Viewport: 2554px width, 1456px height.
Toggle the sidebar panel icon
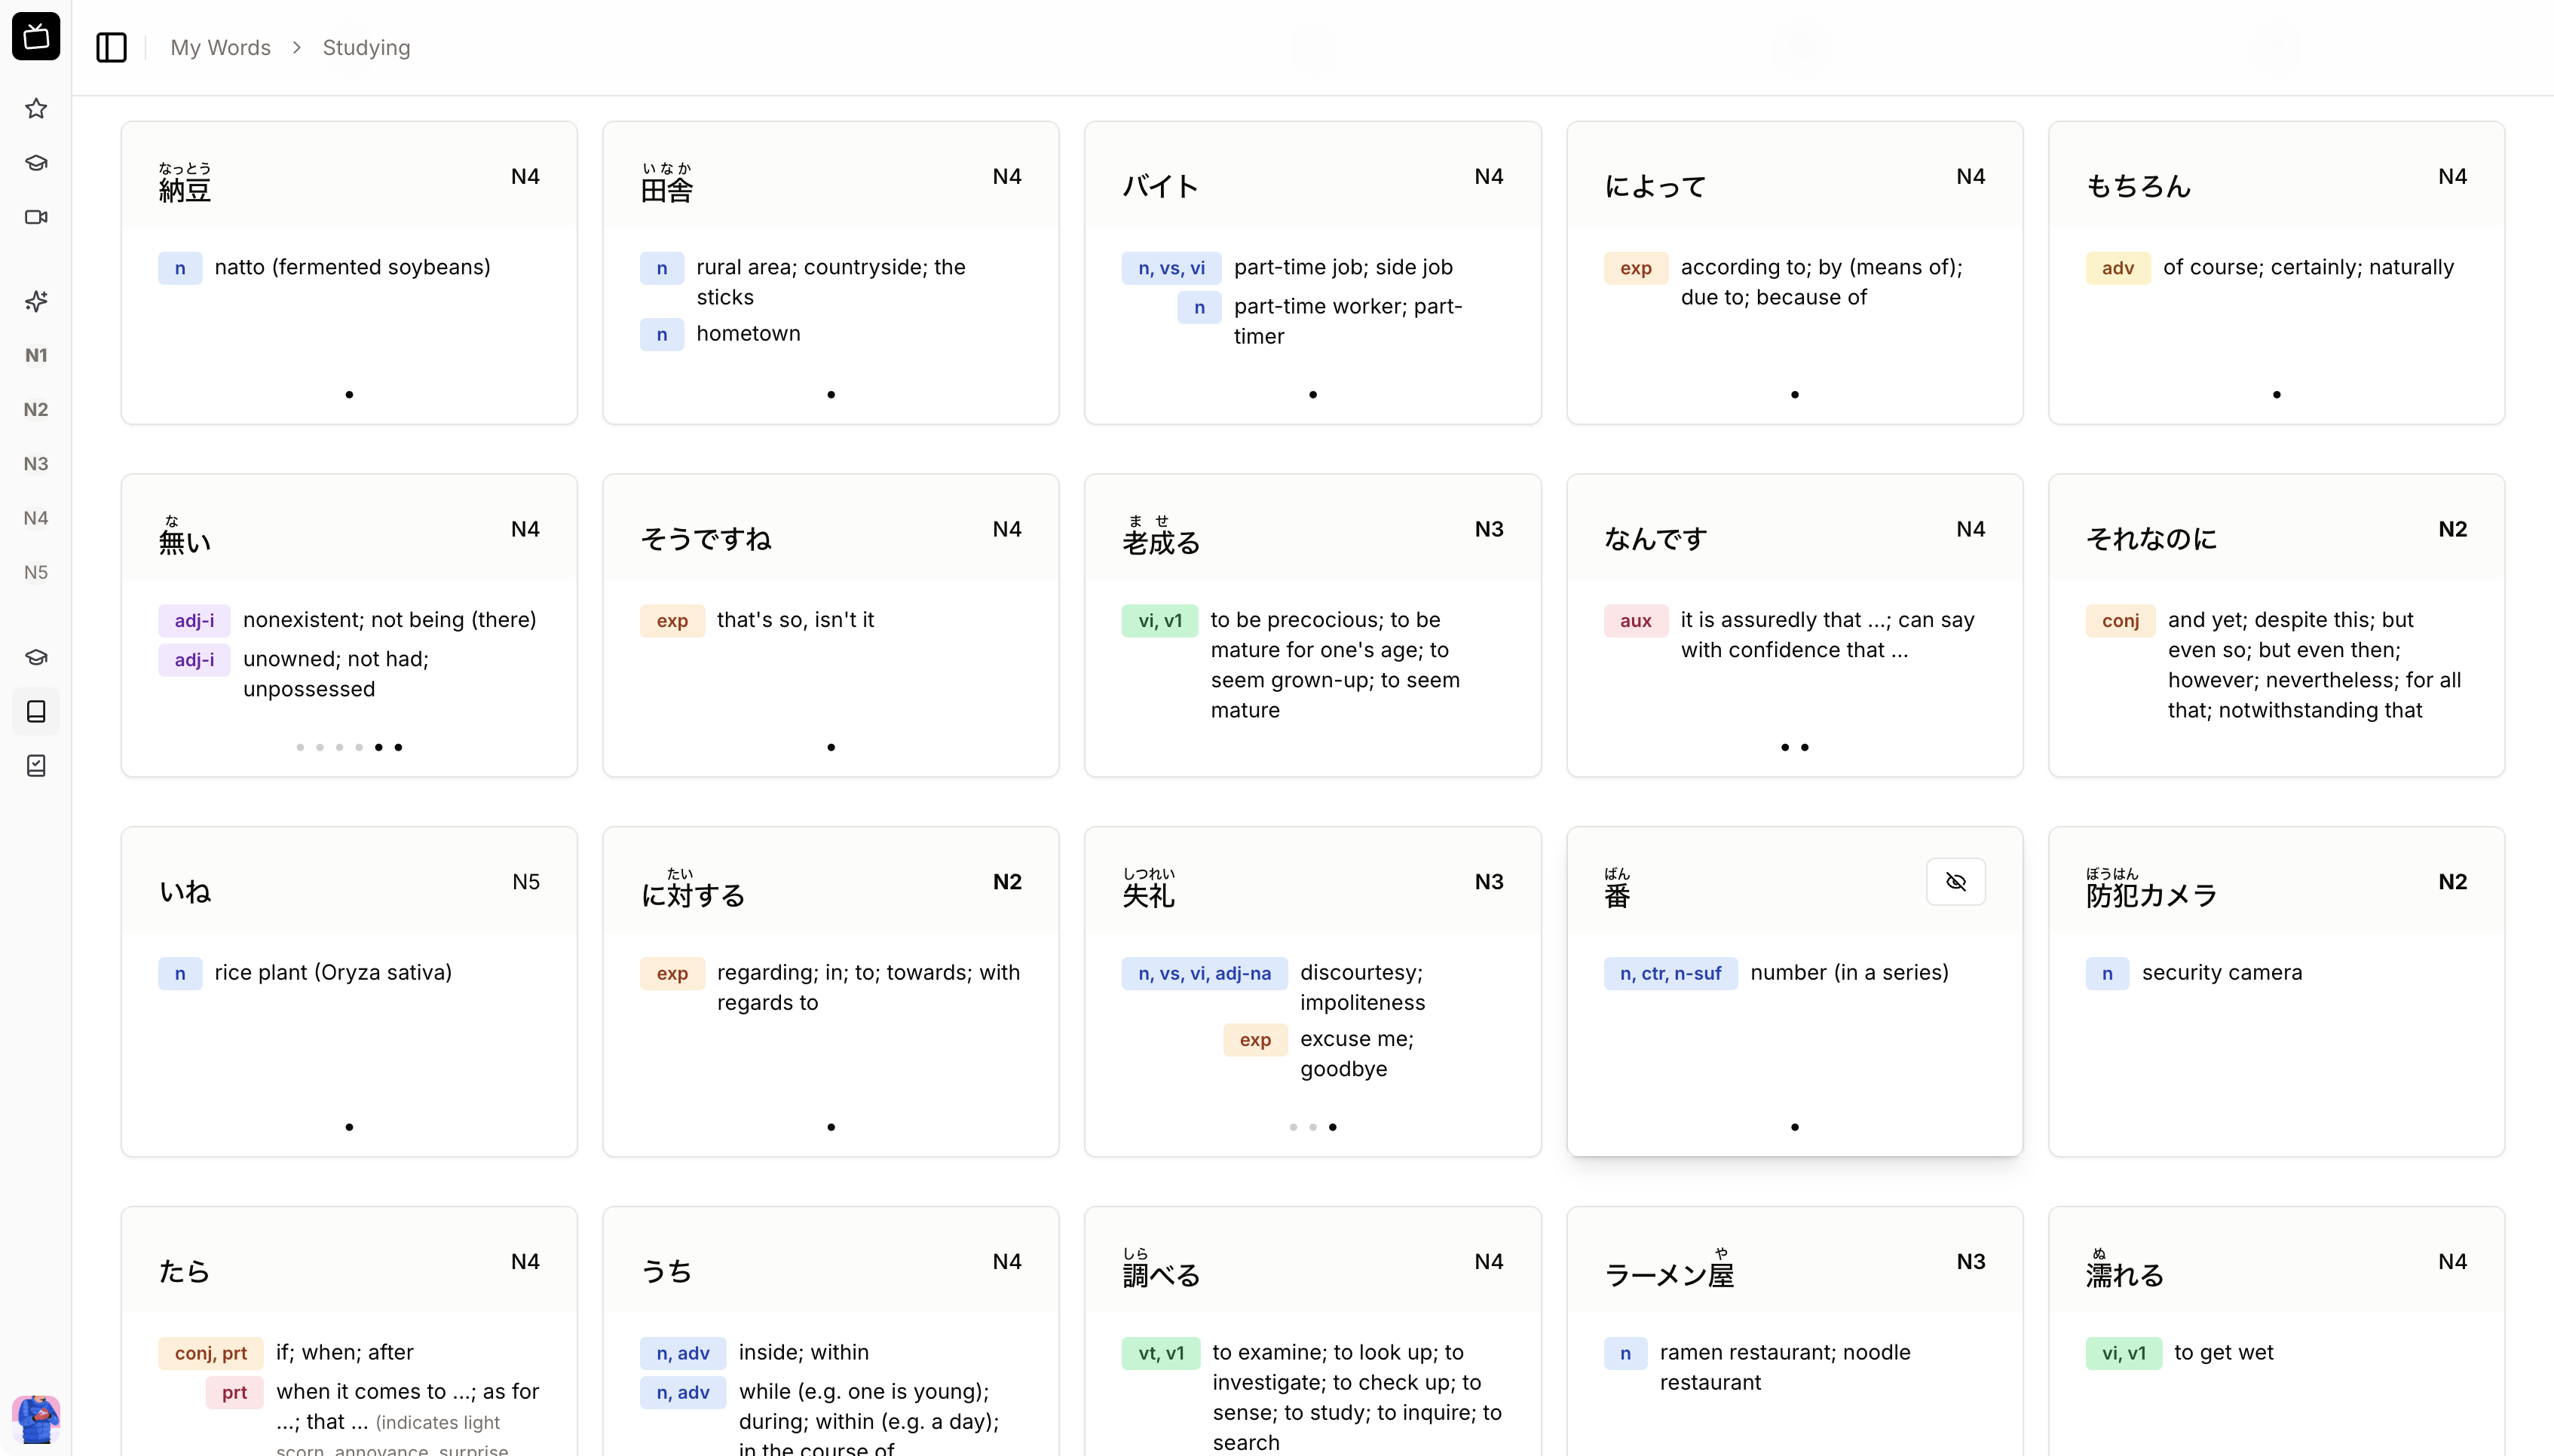[x=111, y=47]
